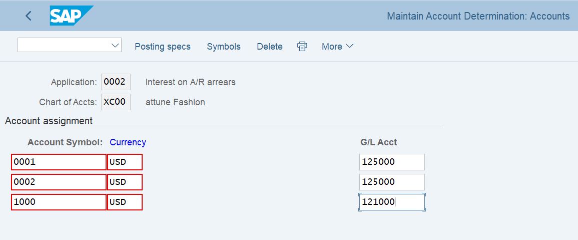Open Posting specs
The width and height of the screenshot is (578, 240).
coord(163,47)
